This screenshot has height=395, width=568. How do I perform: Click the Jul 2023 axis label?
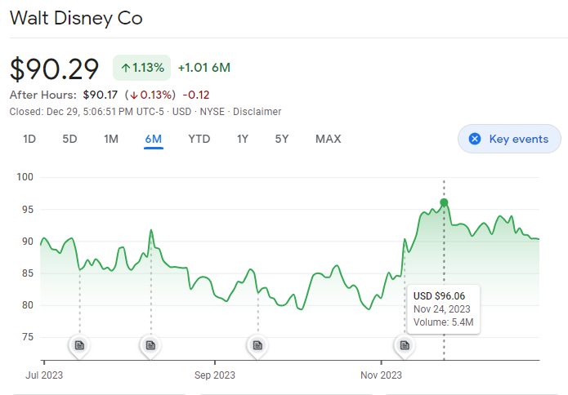[x=44, y=375]
